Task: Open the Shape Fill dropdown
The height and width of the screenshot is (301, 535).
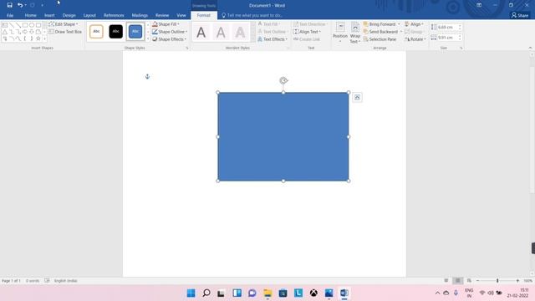Action: point(166,24)
